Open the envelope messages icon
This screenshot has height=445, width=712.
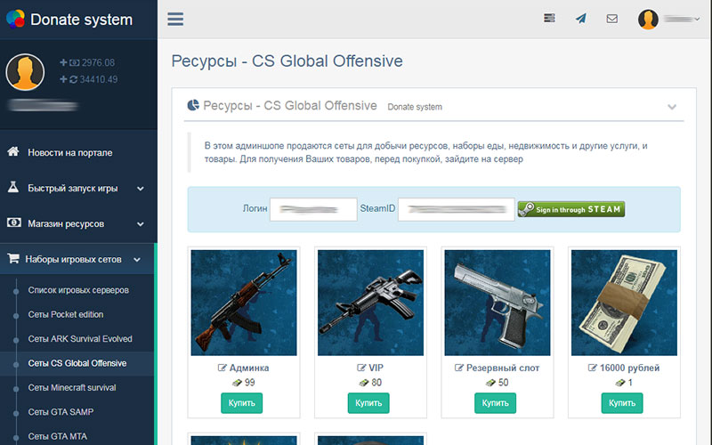click(611, 19)
